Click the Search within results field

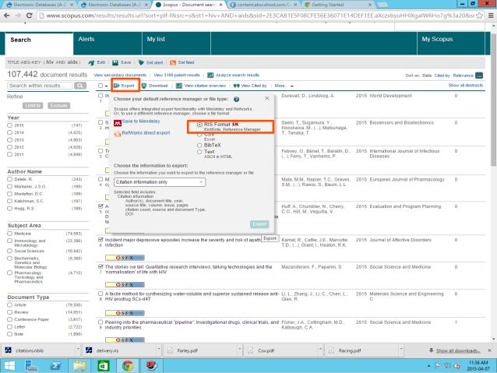pyautogui.click(x=40, y=86)
